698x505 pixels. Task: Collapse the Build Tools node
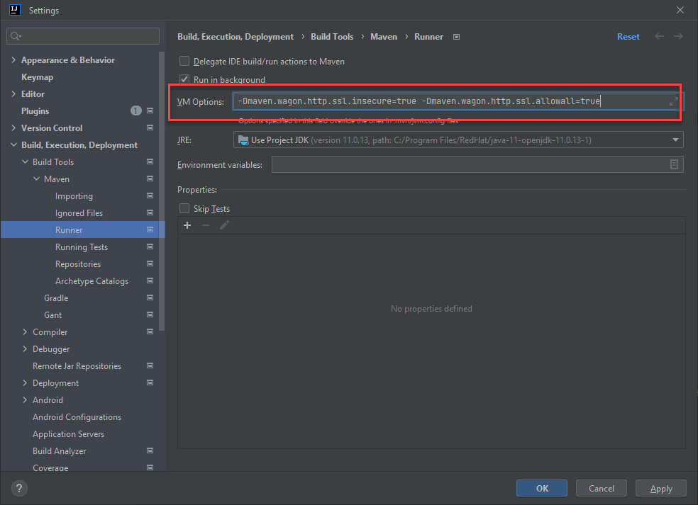tap(25, 161)
